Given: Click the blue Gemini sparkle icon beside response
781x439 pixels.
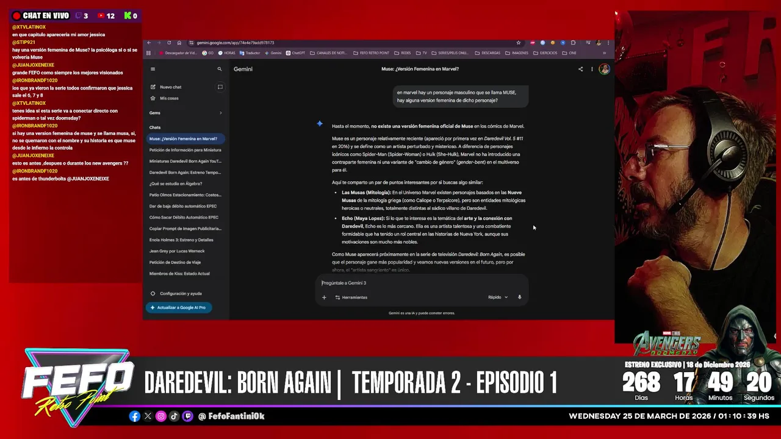Looking at the screenshot, I should tap(320, 124).
